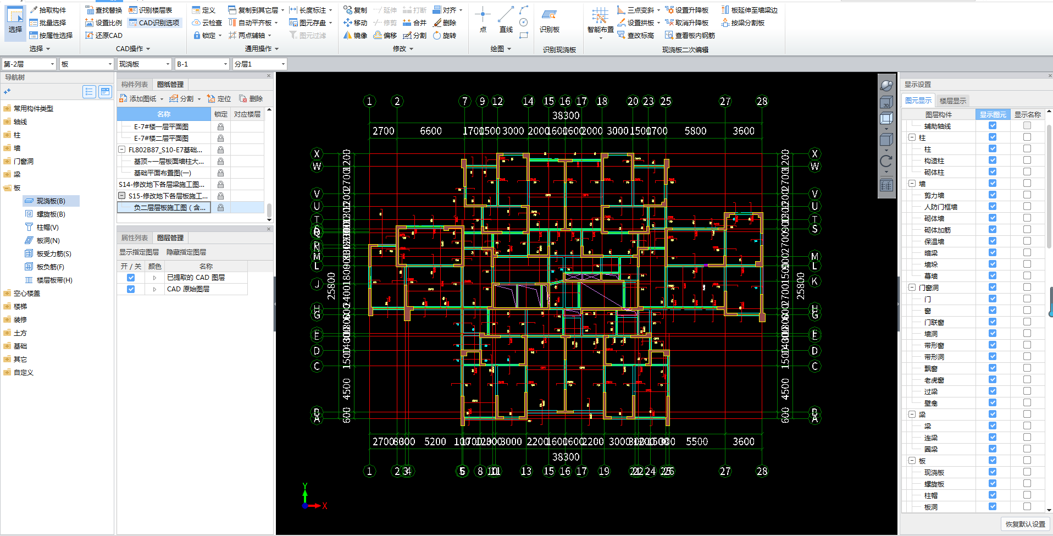Toggle 显示图元 for 现浇板

[x=993, y=472]
